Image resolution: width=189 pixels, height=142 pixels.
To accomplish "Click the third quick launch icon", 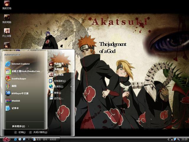I will 24,139.
